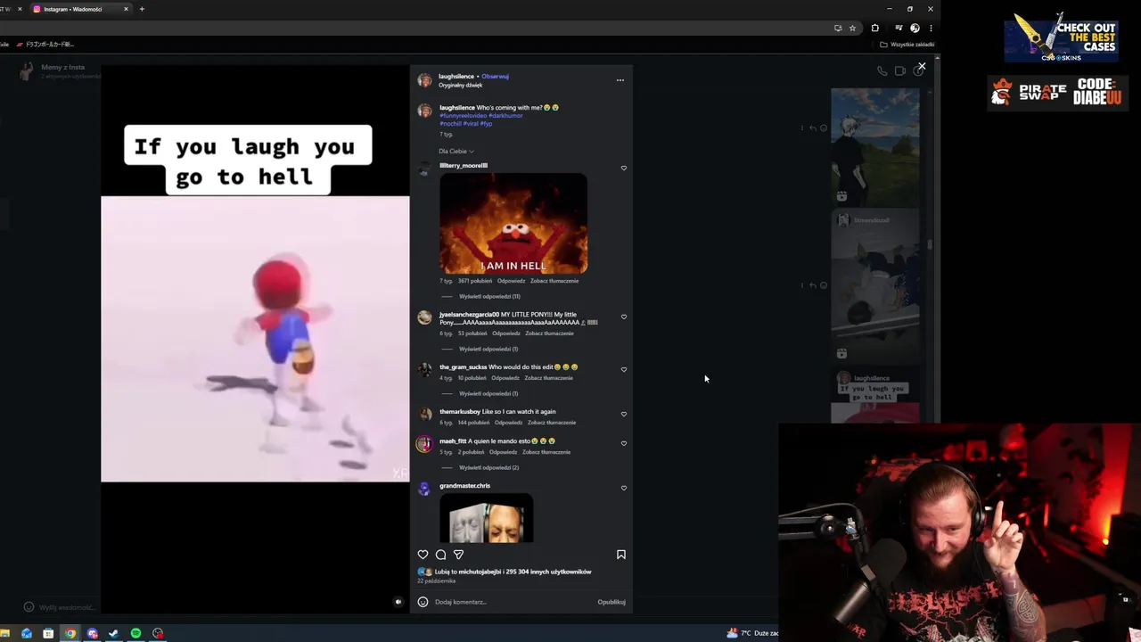The width and height of the screenshot is (1141, 642).
Task: Like jyaelsanchezgarcia00's comment
Action: [x=624, y=317]
